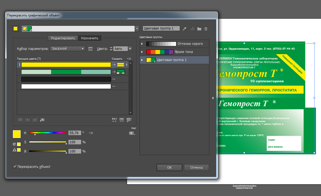Cancel the dialog with Отмена

tap(196, 167)
